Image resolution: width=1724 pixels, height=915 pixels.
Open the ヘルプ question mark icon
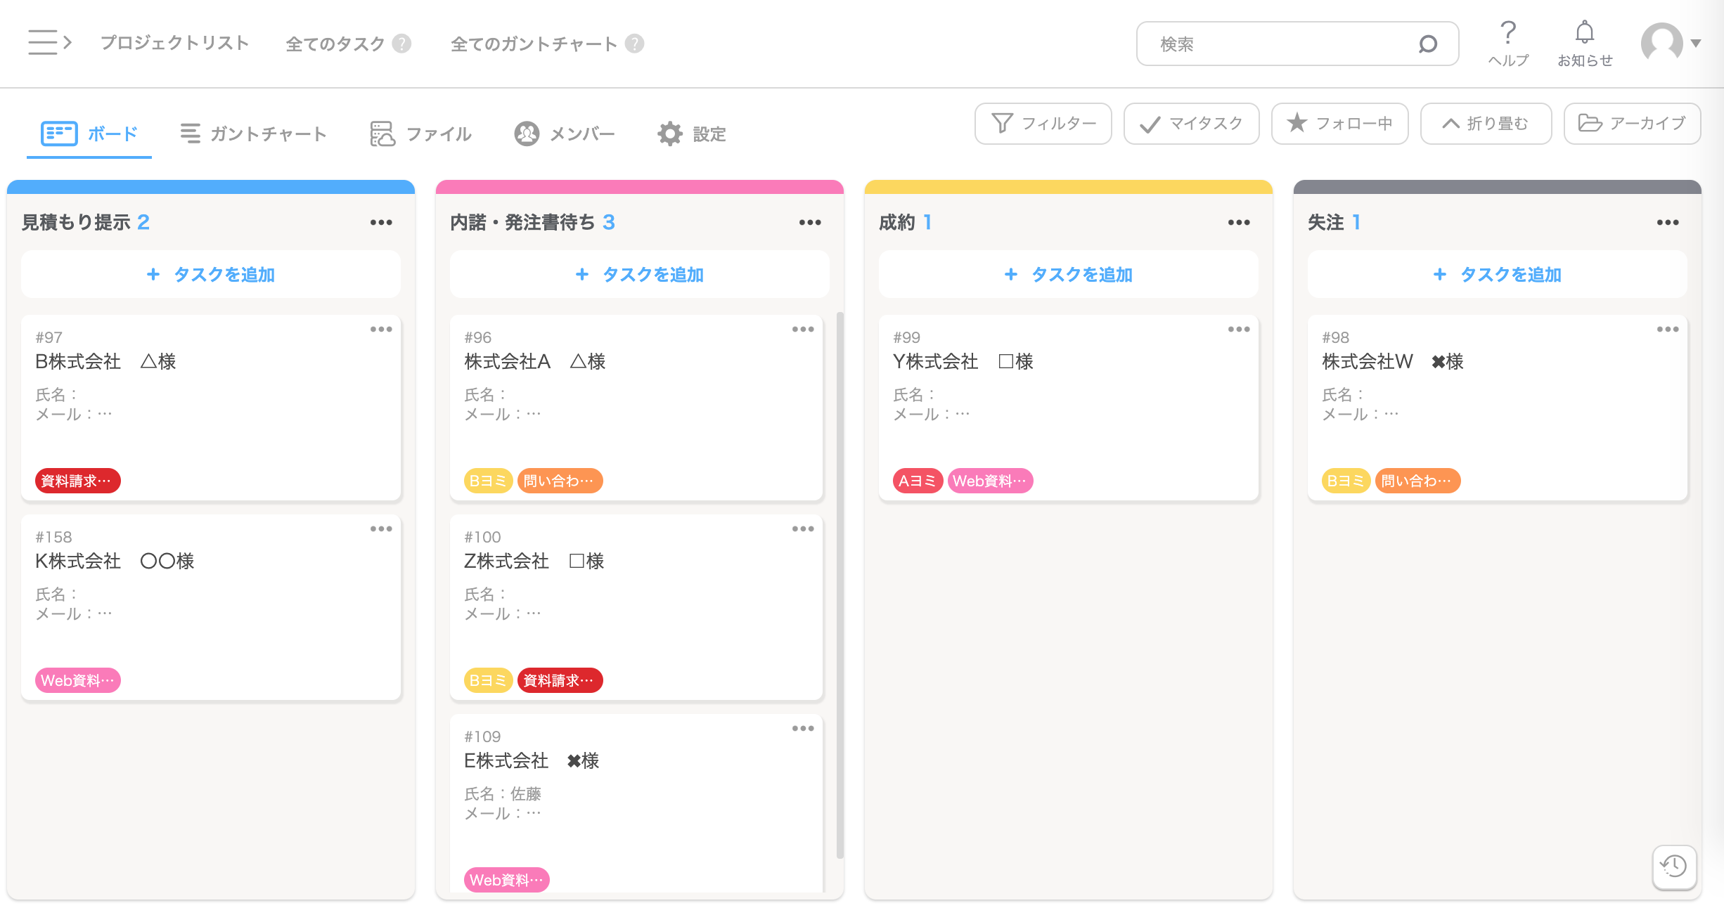tap(1507, 33)
